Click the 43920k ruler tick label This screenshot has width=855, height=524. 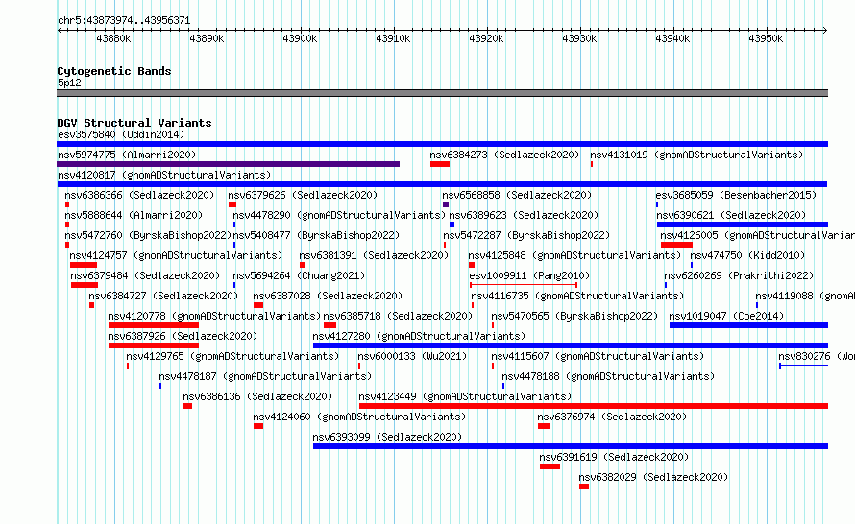click(x=486, y=38)
